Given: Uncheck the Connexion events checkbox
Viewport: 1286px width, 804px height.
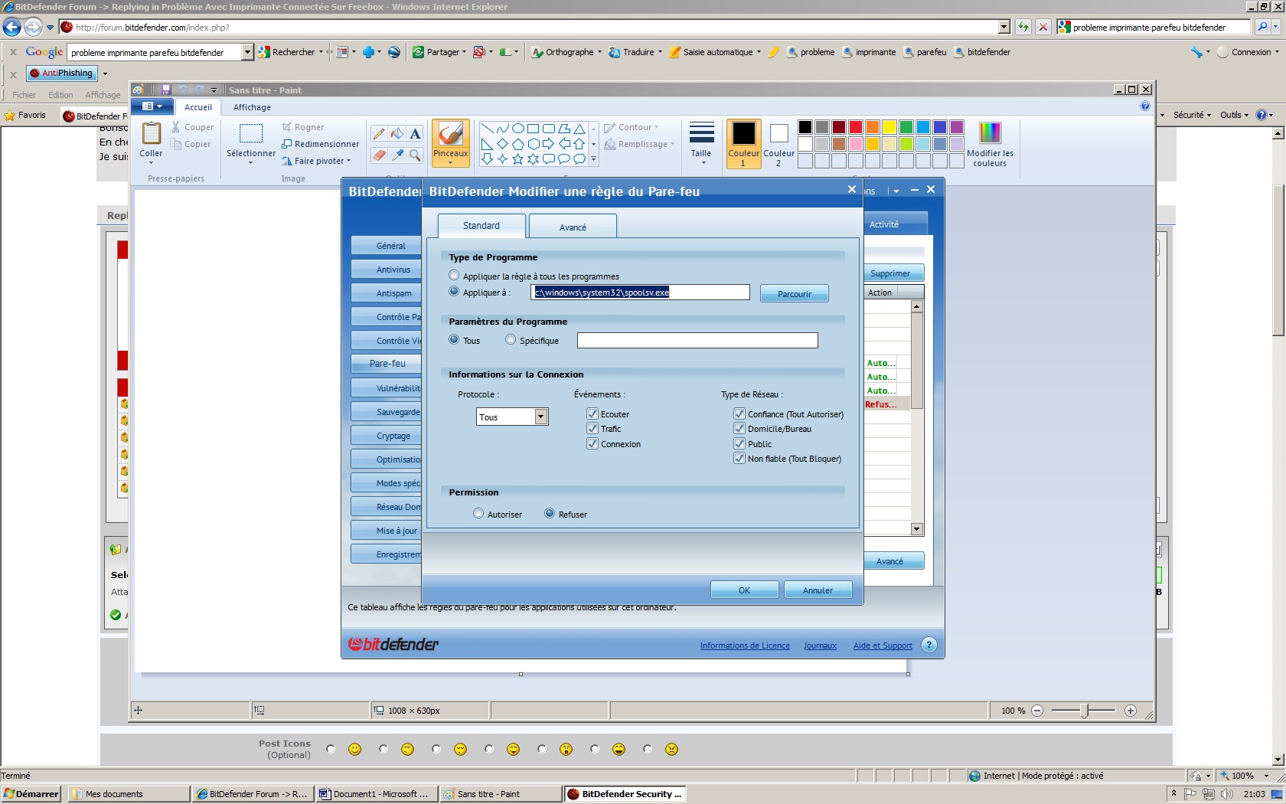Looking at the screenshot, I should pyautogui.click(x=592, y=443).
